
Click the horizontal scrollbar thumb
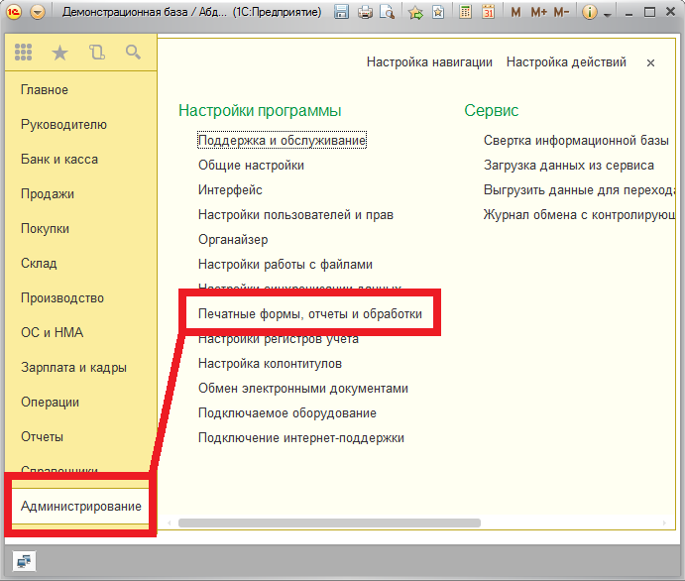(329, 523)
